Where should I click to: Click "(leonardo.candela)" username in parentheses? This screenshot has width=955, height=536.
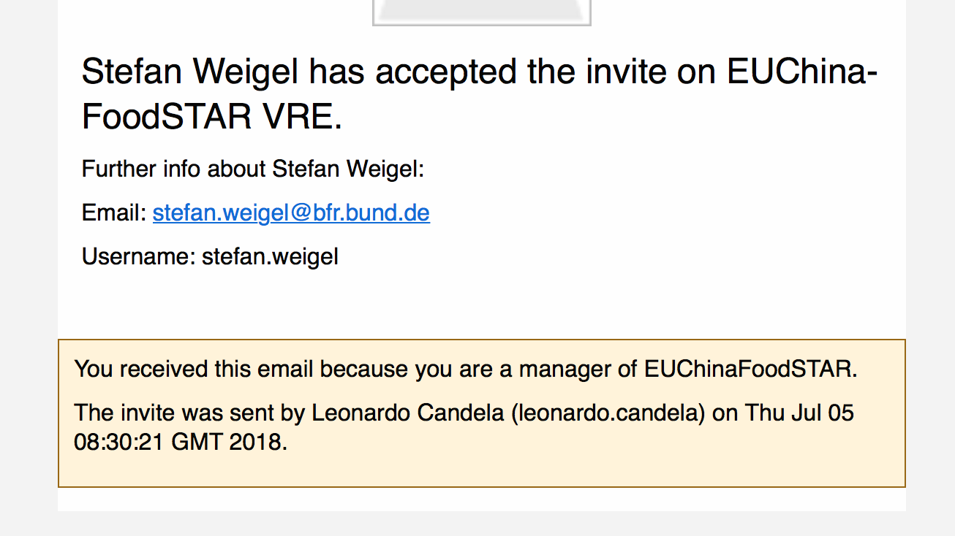tap(608, 413)
